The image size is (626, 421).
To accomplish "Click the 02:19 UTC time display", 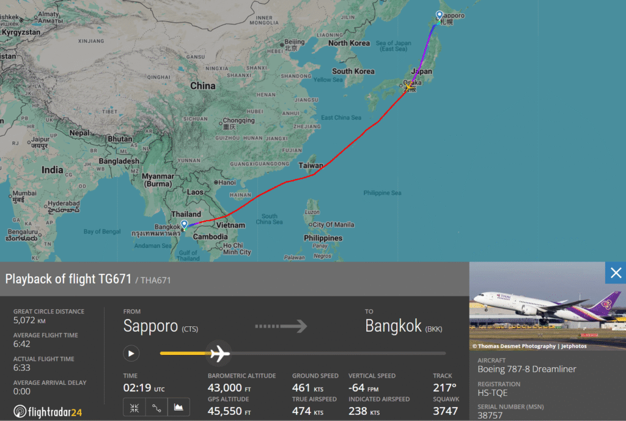I will 144,387.
